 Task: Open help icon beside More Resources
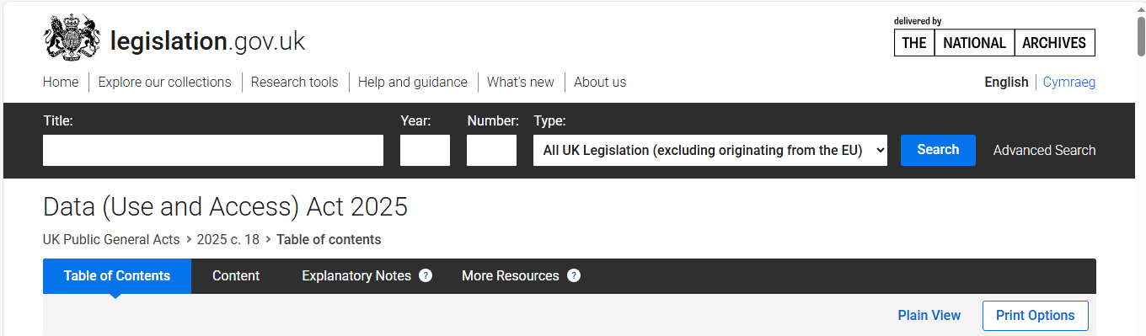point(574,275)
